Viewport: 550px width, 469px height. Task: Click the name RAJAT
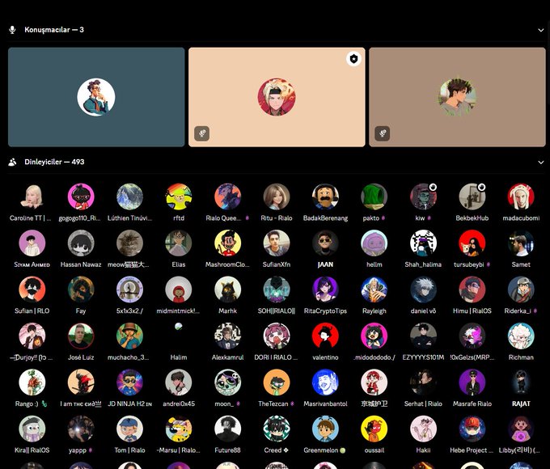pos(521,404)
